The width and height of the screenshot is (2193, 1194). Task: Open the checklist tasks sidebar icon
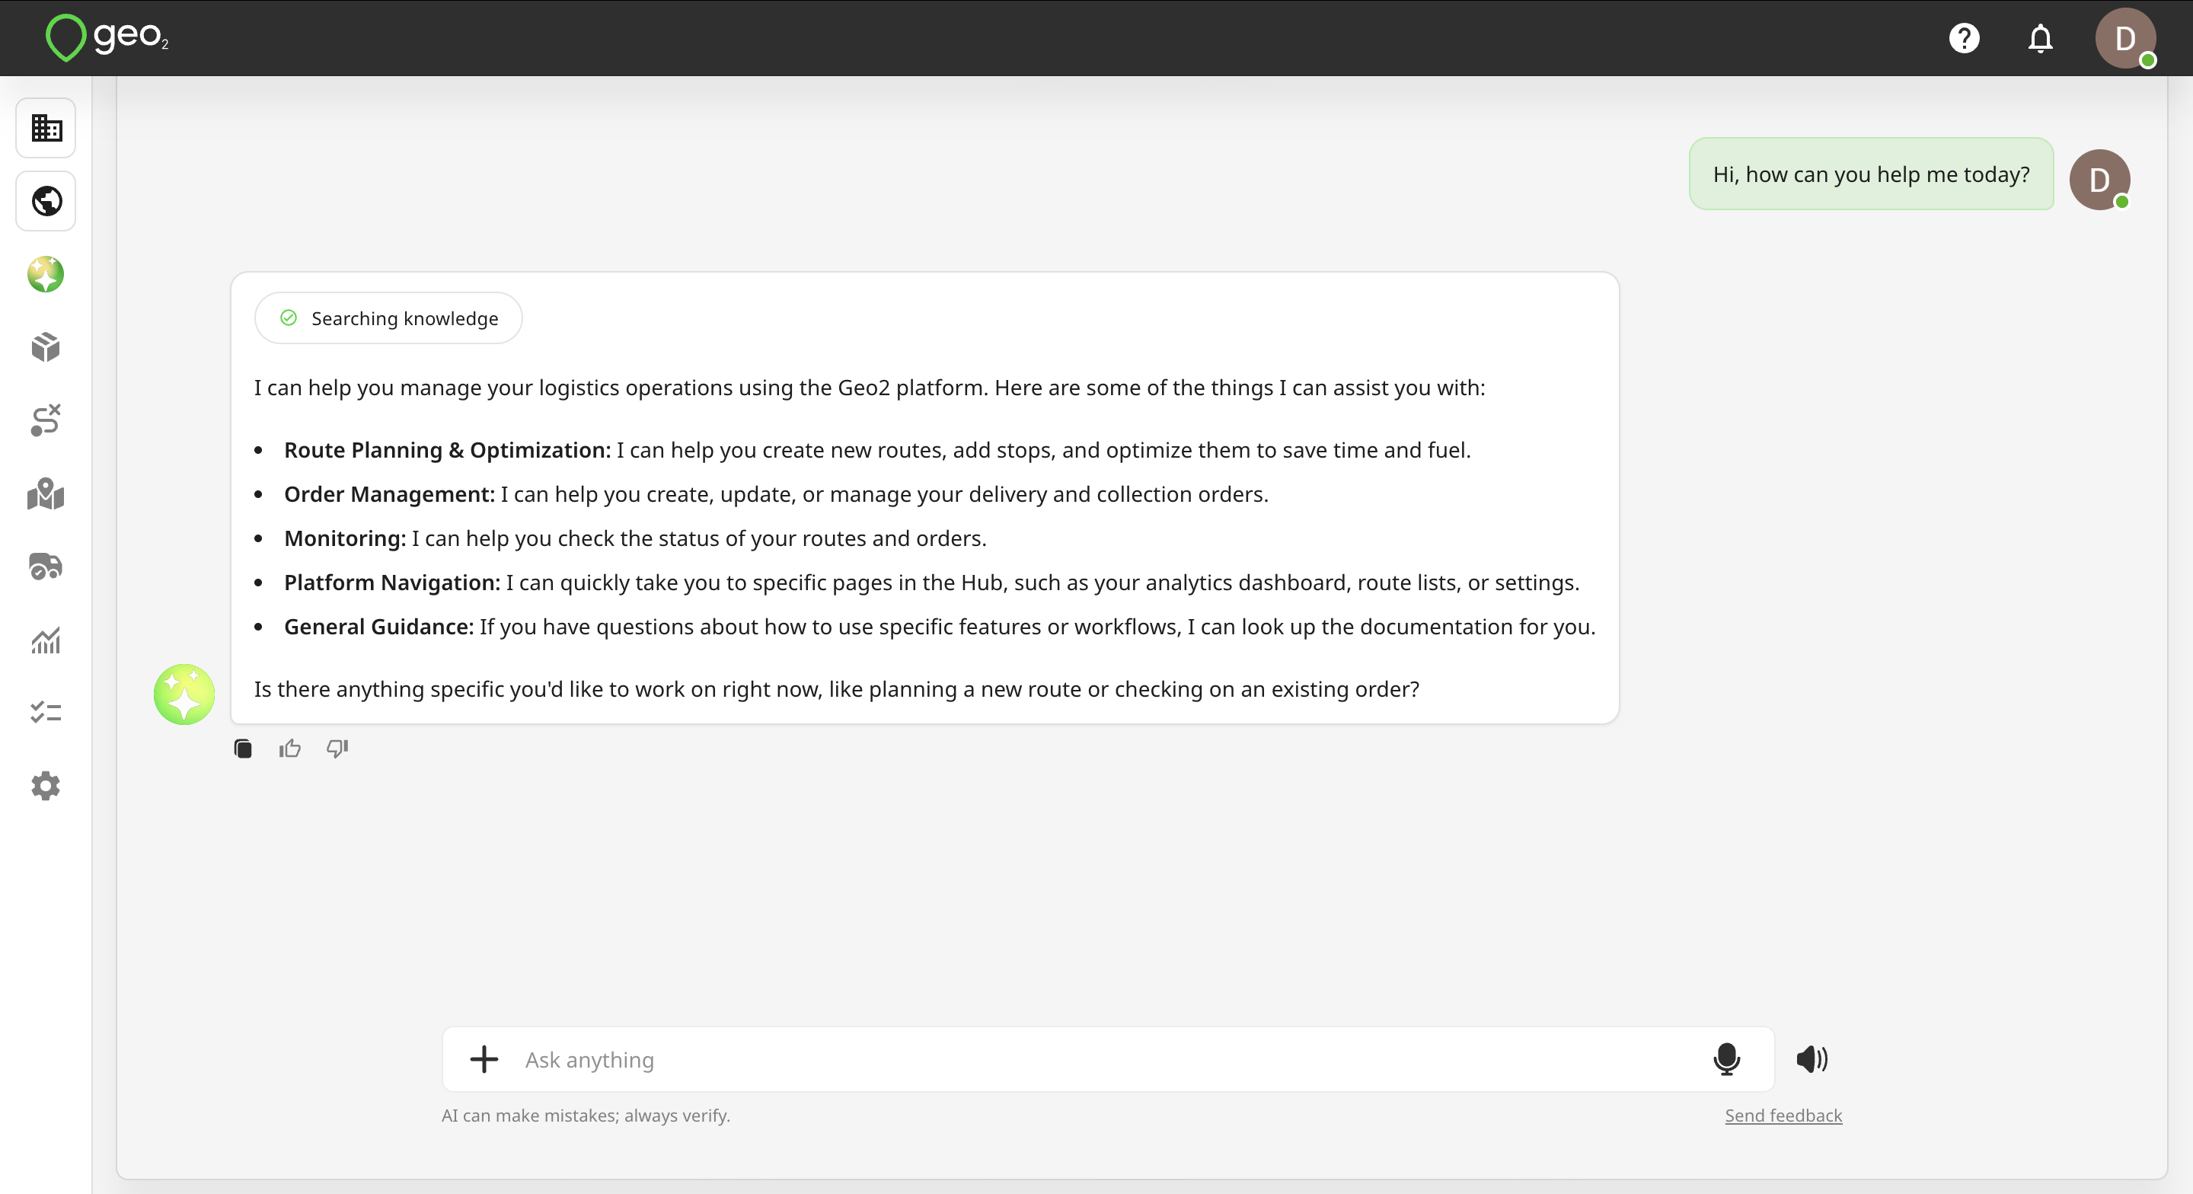click(x=46, y=712)
